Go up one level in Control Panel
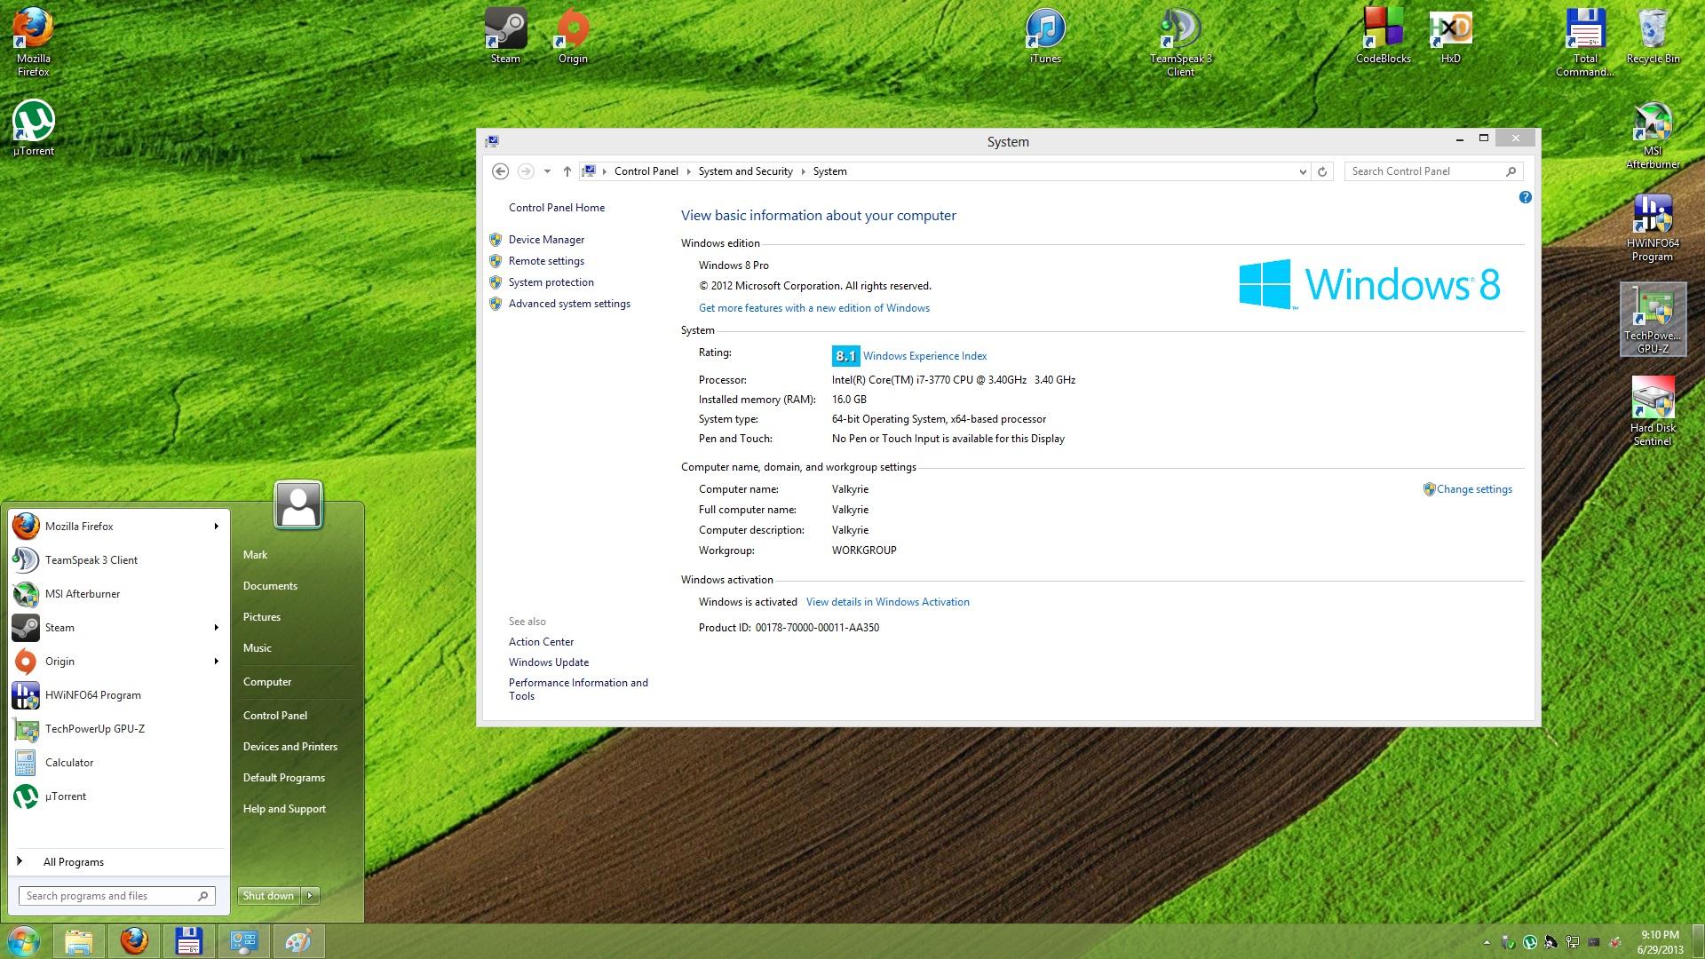This screenshot has width=1705, height=959. pos(567,171)
